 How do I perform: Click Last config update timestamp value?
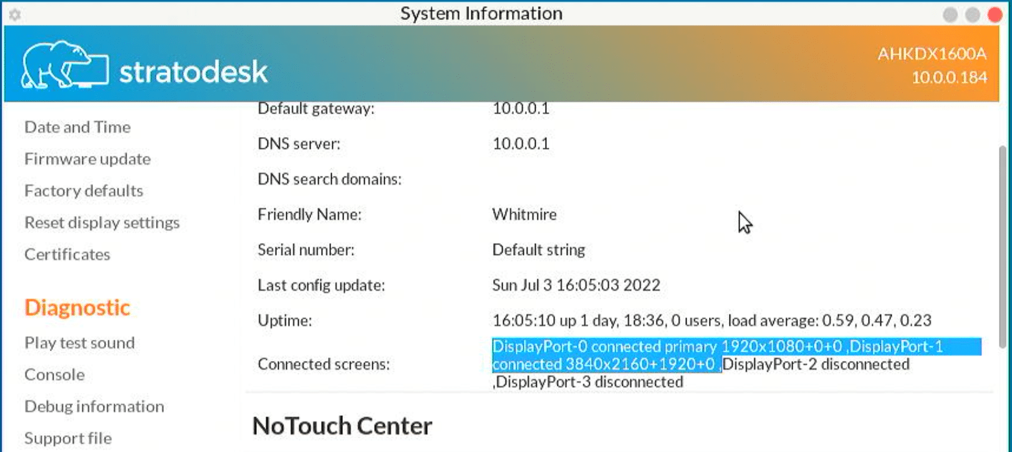pyautogui.click(x=576, y=286)
